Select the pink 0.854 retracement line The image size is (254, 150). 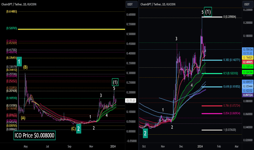pyautogui.click(x=212, y=113)
